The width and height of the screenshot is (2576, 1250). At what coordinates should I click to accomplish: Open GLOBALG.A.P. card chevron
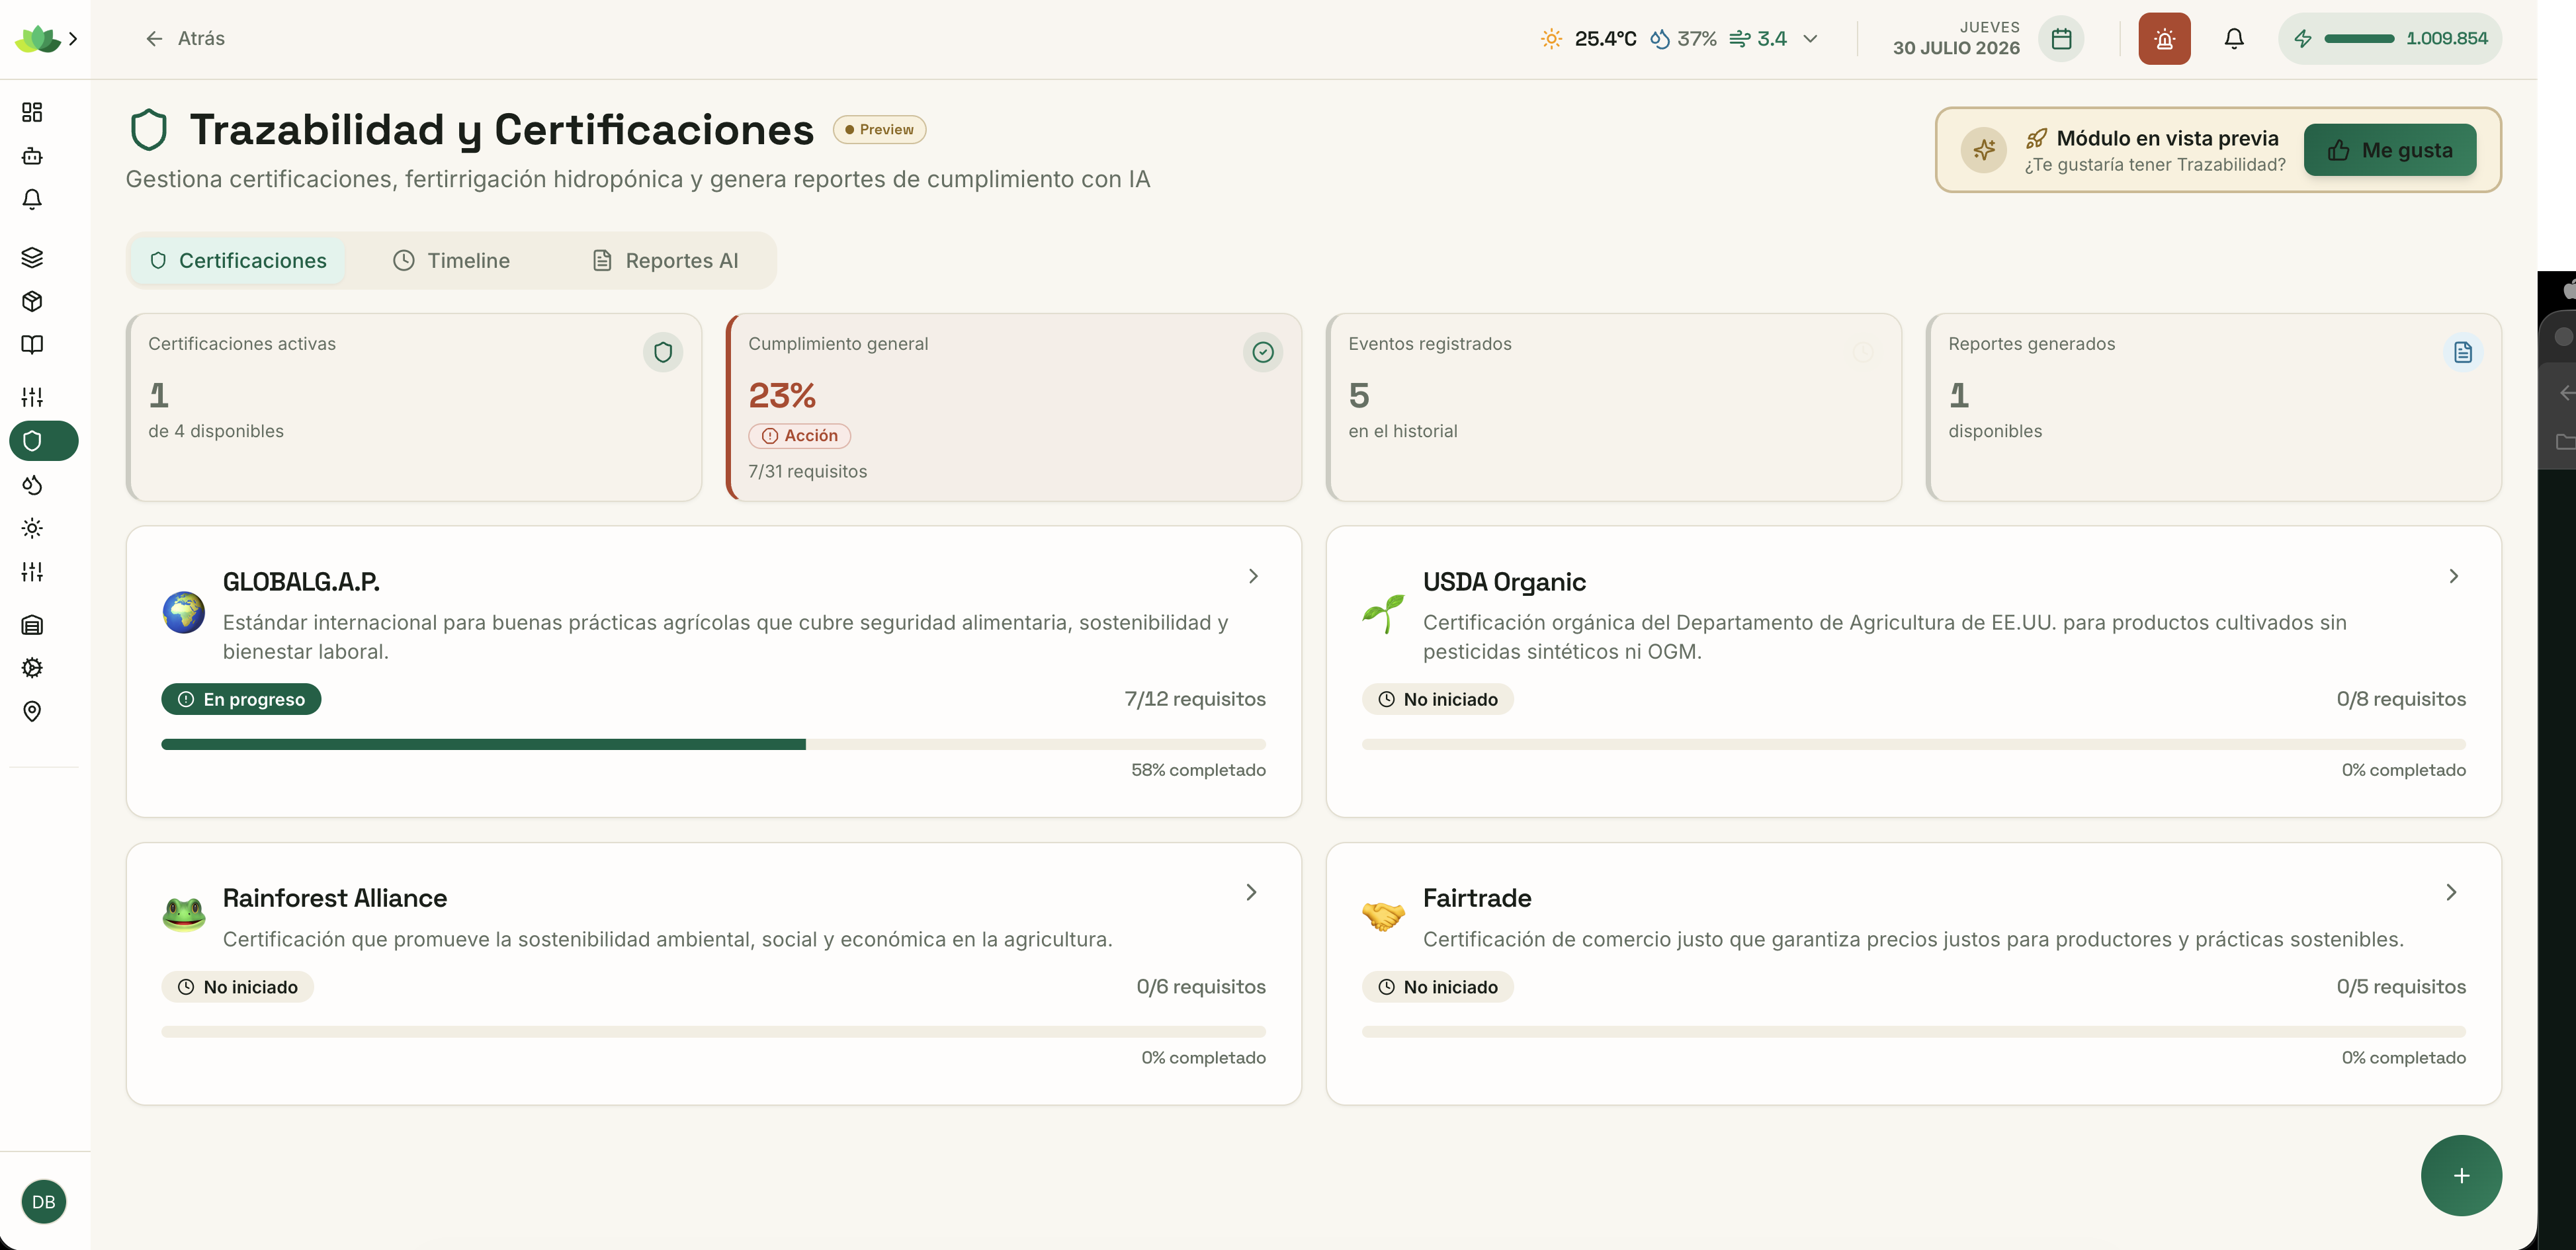point(1253,576)
